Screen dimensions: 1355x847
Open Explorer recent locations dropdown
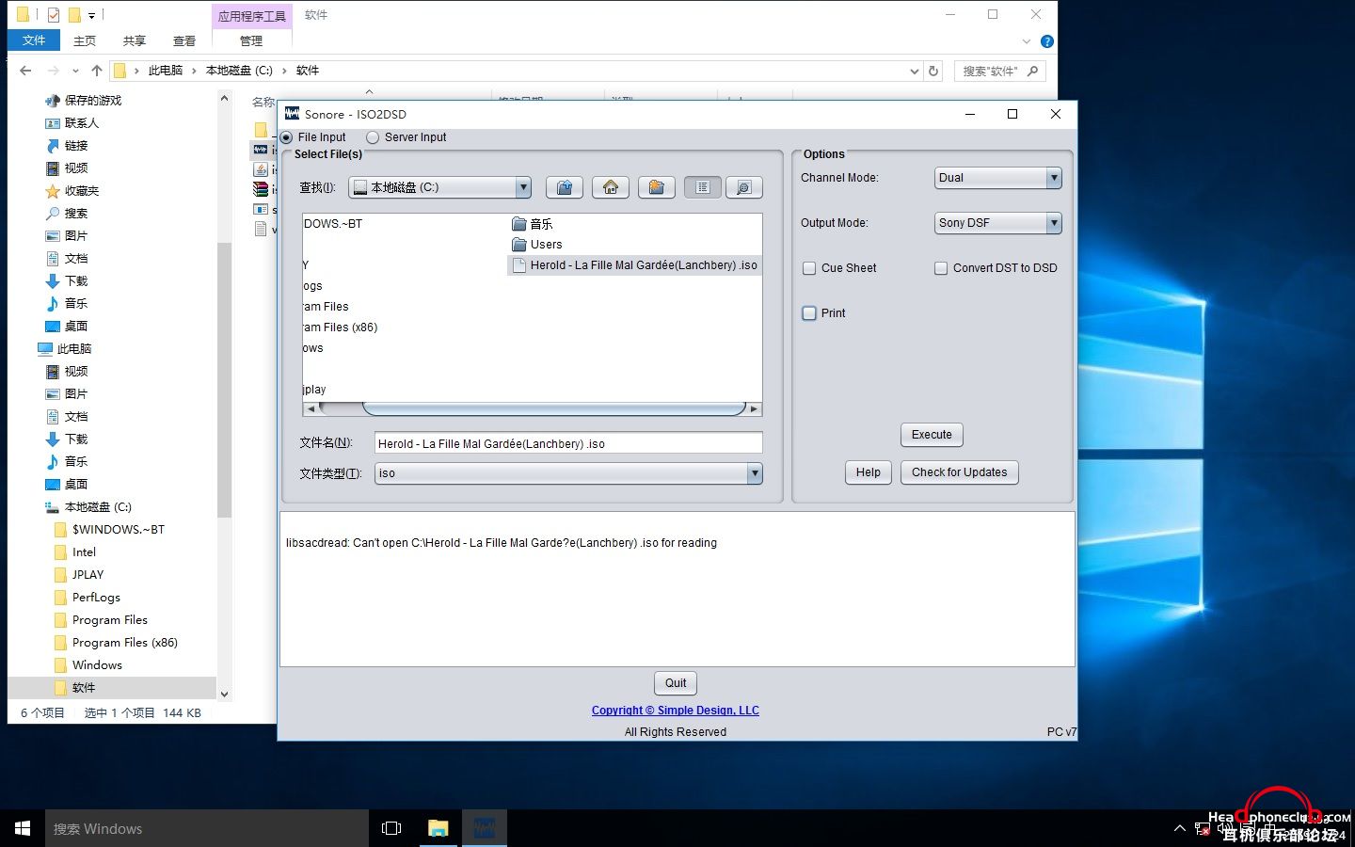[x=75, y=71]
